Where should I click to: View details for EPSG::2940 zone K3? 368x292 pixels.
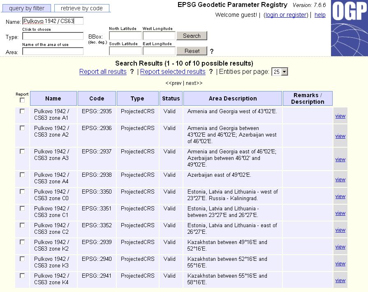340,264
